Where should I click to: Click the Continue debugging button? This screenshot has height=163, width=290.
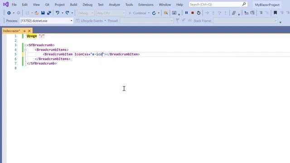pyautogui.click(x=137, y=13)
